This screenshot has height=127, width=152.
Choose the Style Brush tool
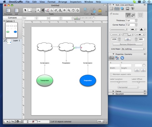click(56, 10)
